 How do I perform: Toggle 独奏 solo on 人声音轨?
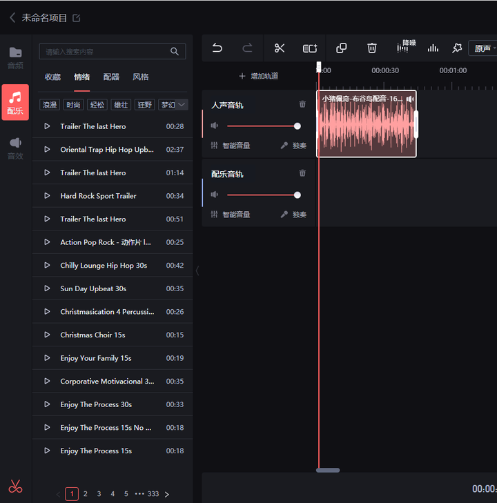[293, 146]
